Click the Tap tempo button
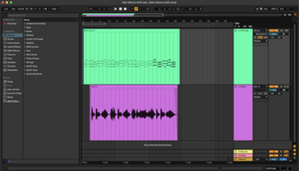Image resolution: width=299 pixels, height=171 pixels. [13, 8]
